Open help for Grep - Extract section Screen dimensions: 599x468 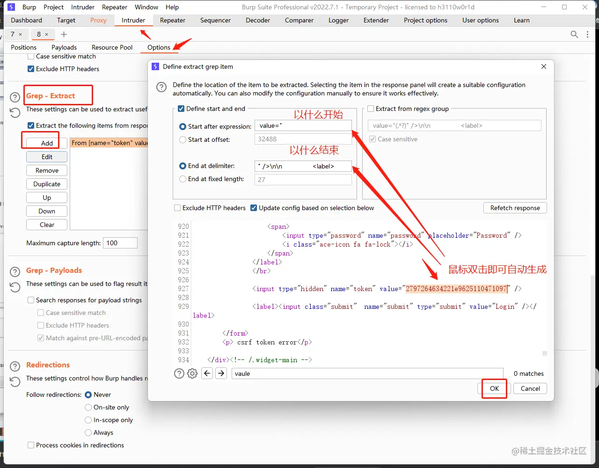(x=15, y=97)
